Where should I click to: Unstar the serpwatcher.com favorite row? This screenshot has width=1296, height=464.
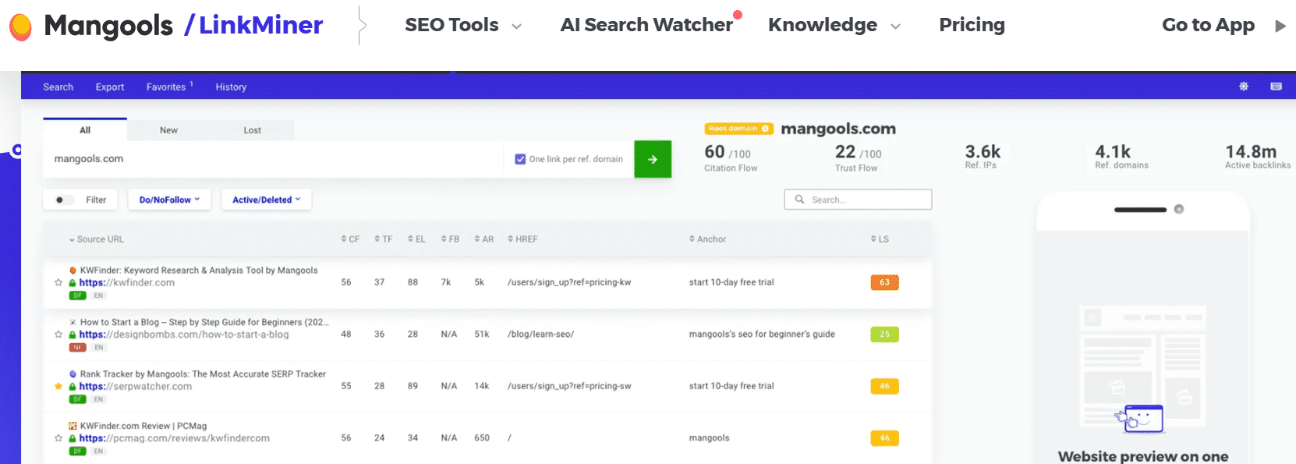point(58,386)
